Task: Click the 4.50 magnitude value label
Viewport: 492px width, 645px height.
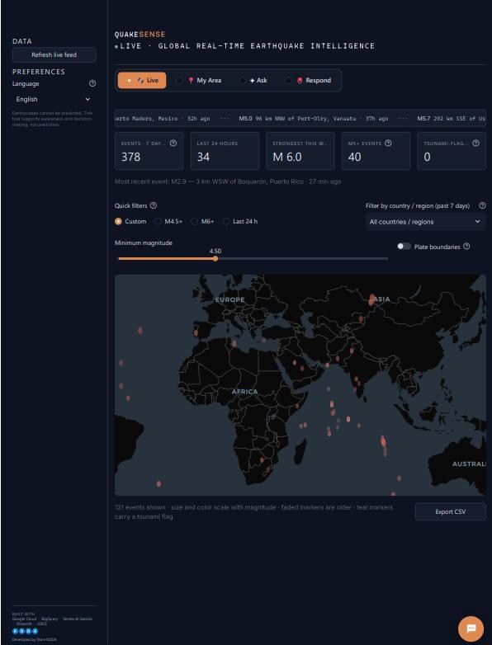Action: pyautogui.click(x=215, y=251)
